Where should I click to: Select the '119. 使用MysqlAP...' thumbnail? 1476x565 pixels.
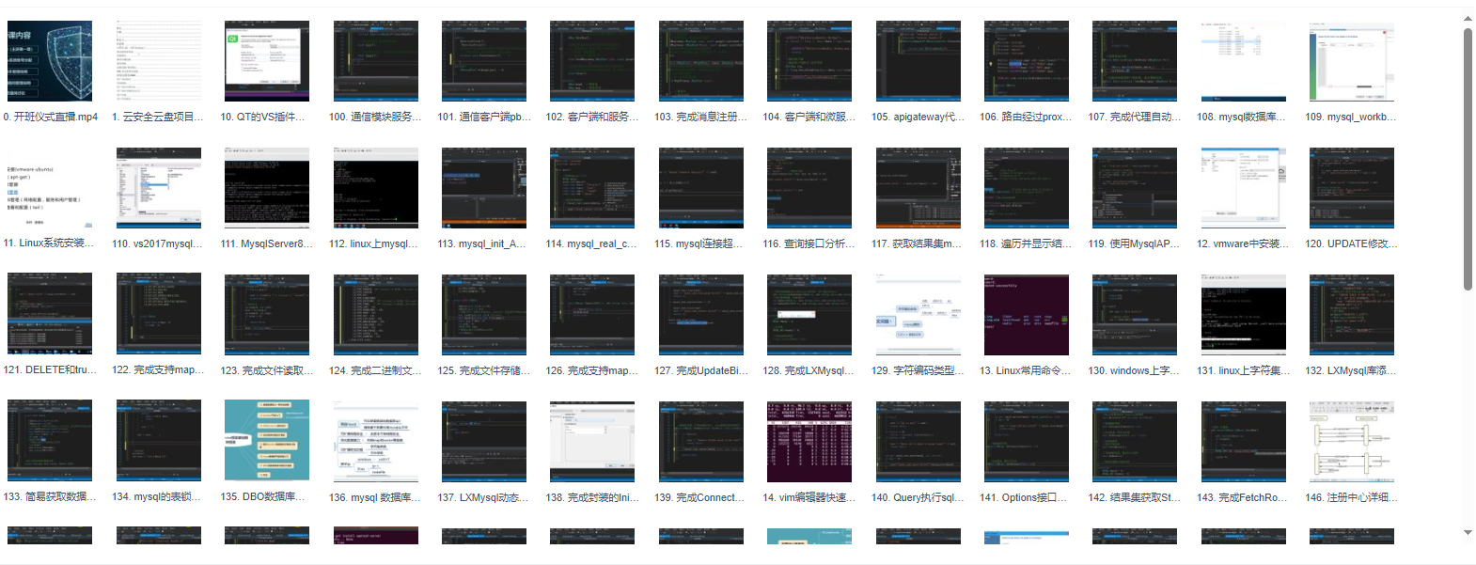(1135, 188)
